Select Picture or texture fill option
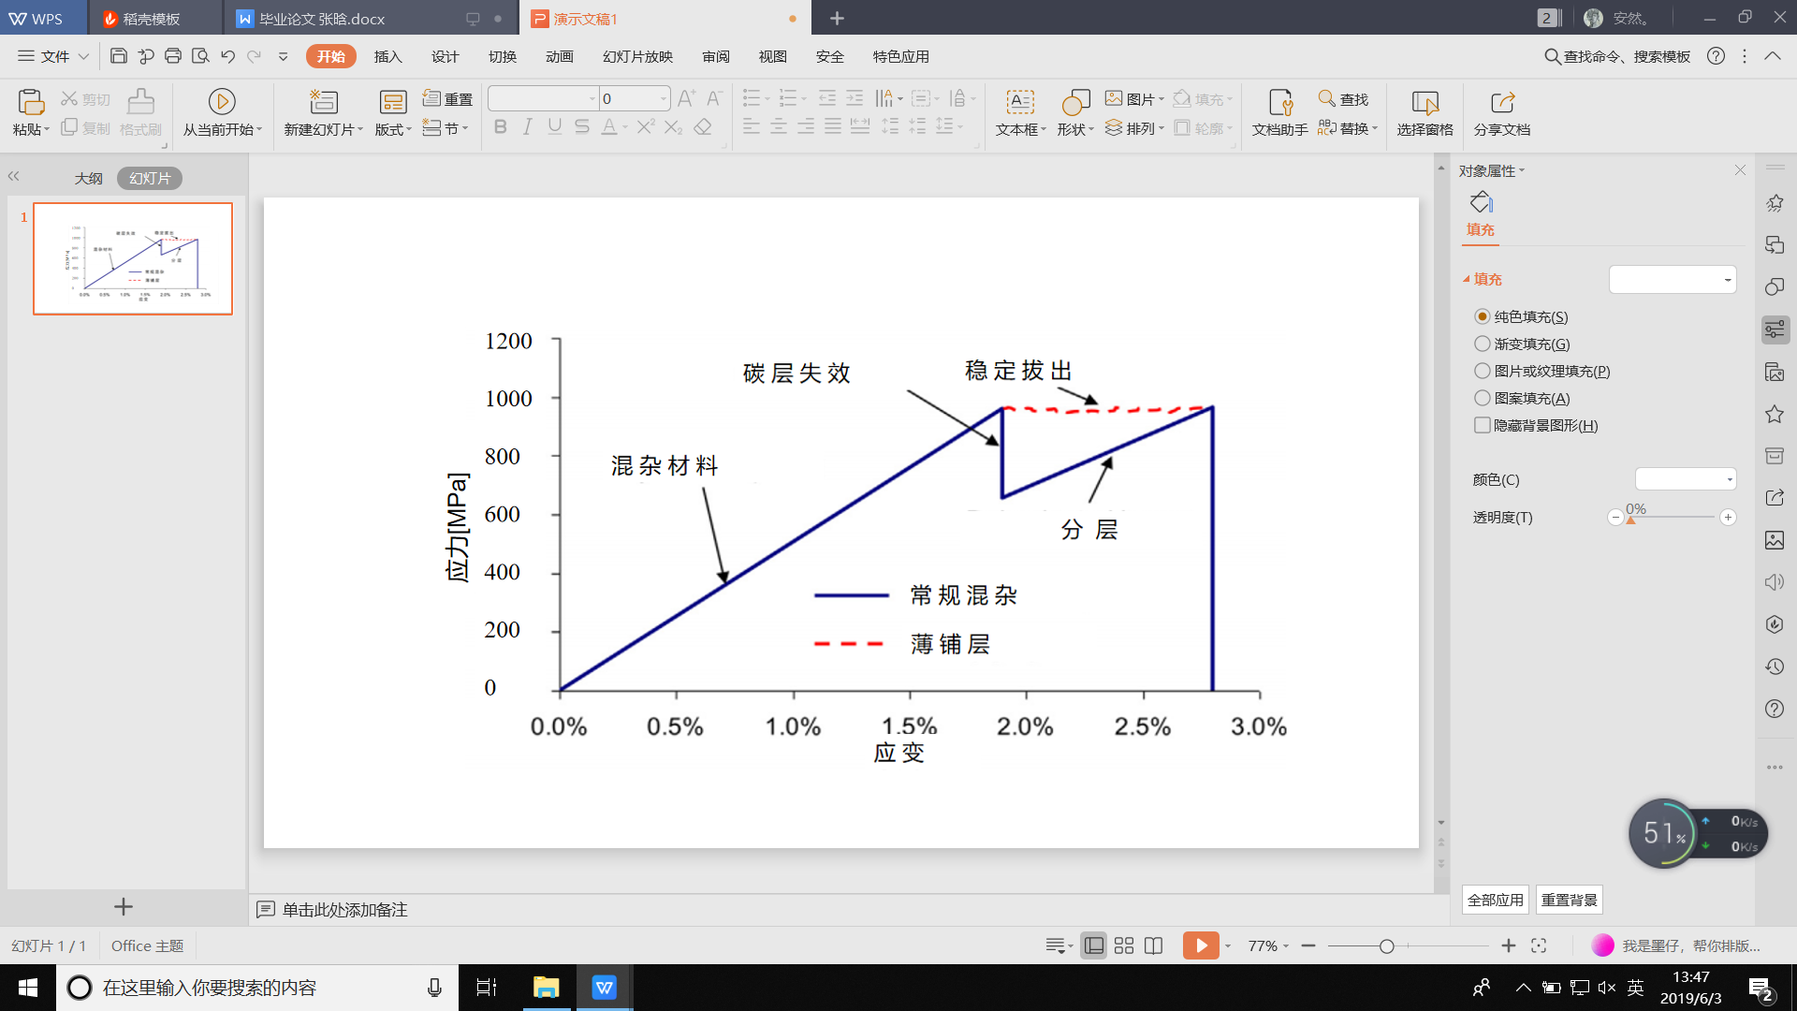 click(x=1483, y=372)
